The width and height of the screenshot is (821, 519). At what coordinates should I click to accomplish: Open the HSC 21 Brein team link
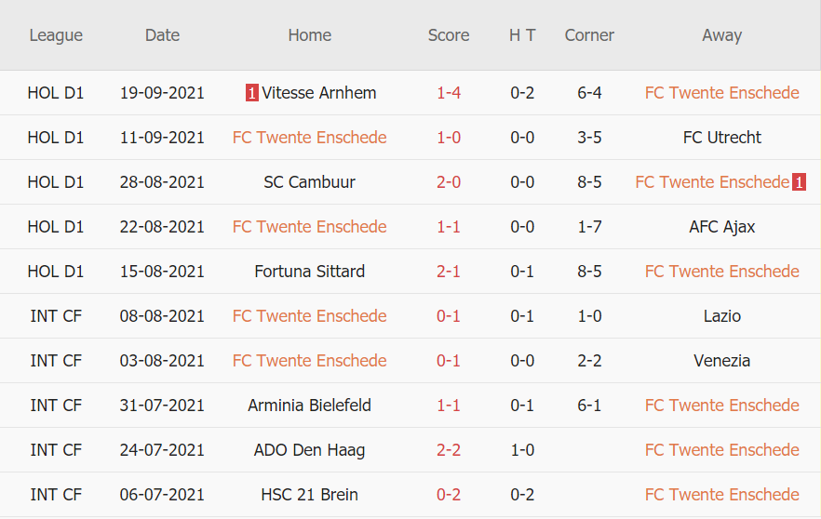click(x=309, y=495)
